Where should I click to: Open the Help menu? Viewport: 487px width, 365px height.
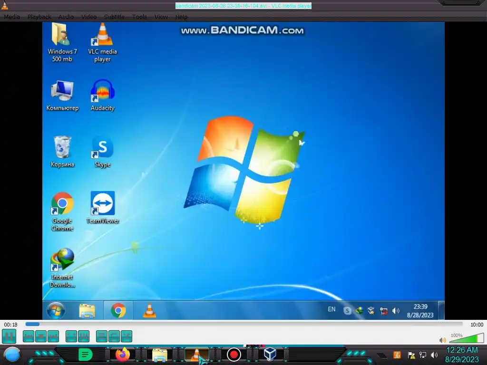181,17
